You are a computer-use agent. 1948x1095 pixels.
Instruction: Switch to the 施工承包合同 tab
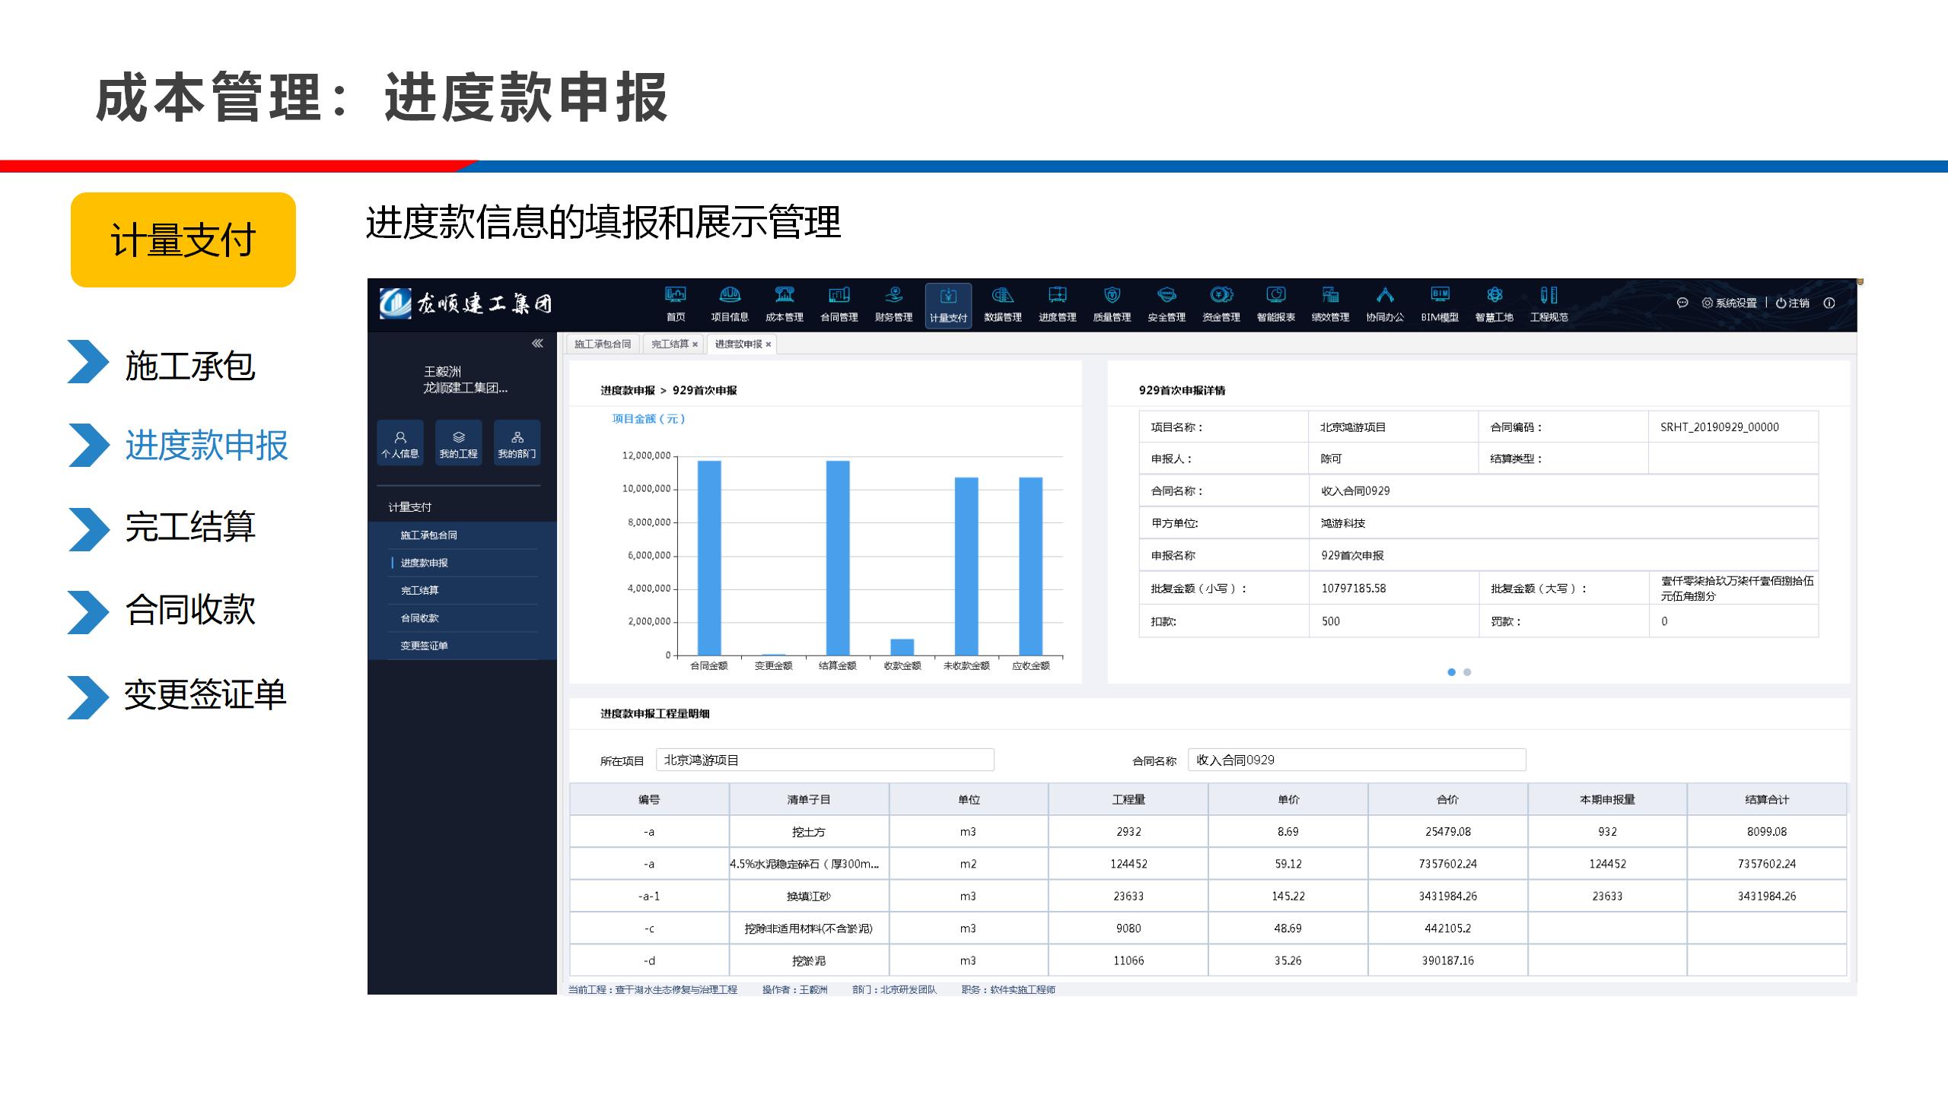tap(603, 344)
